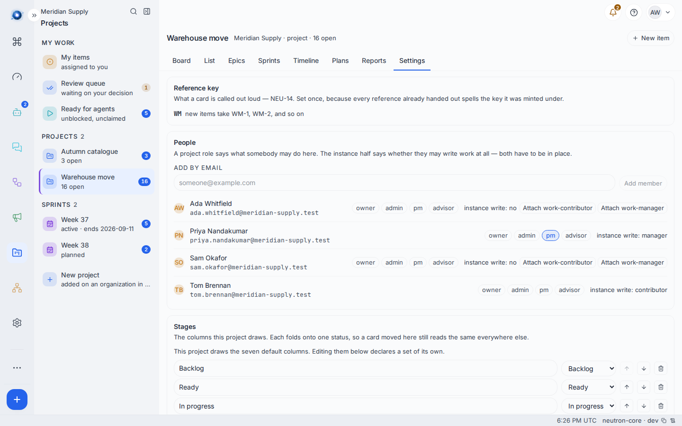This screenshot has height=426, width=682.
Task: Toggle owner role for Priya Nandakumar
Action: [x=498, y=236]
